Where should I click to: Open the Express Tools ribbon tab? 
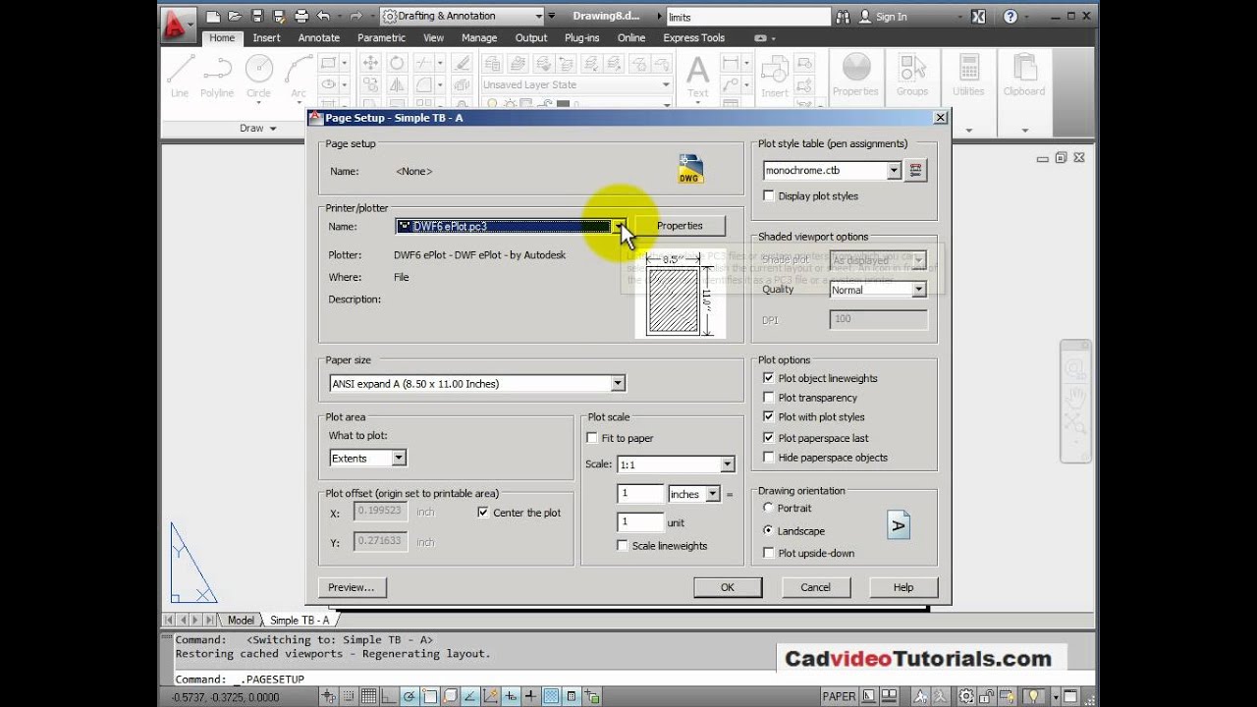[693, 37]
